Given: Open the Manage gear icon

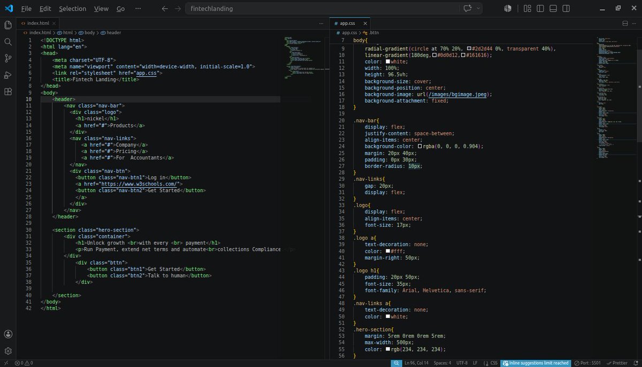Looking at the screenshot, I should click(8, 351).
